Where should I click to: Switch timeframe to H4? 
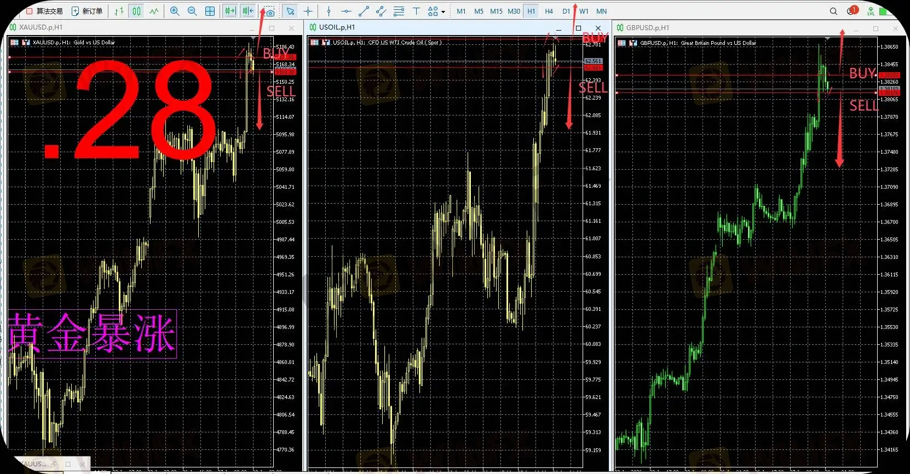(549, 11)
